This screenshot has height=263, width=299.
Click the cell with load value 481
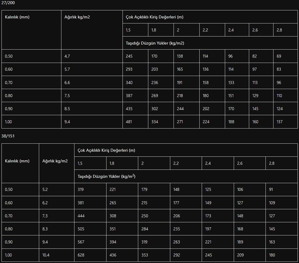tap(129, 122)
